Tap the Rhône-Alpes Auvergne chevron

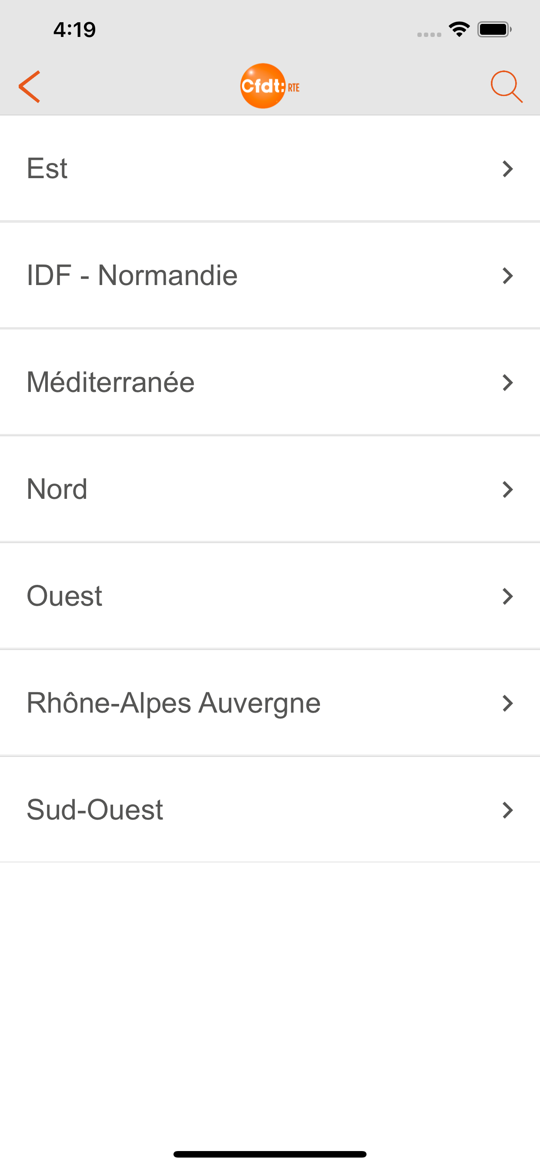point(507,703)
